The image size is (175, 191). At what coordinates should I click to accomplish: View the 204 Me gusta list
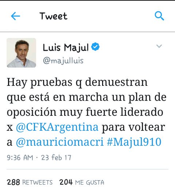pyautogui.click(x=82, y=182)
